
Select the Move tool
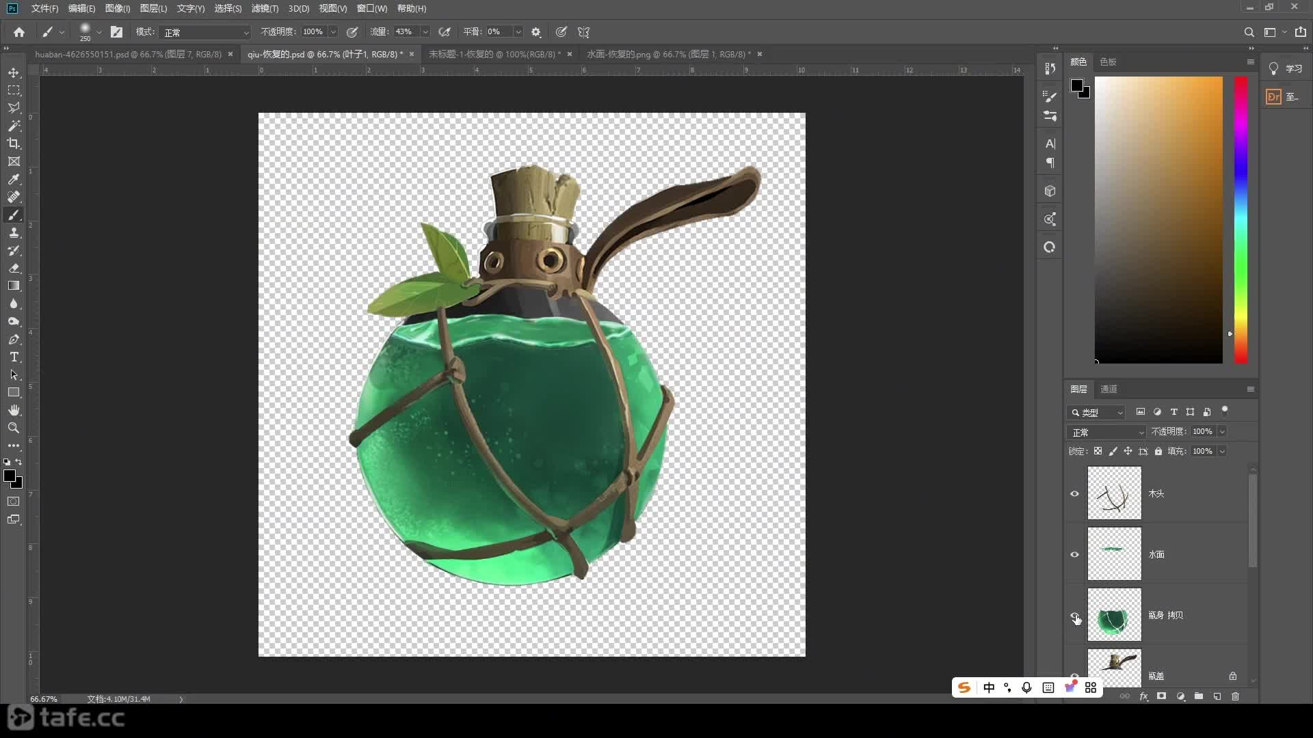coord(14,72)
